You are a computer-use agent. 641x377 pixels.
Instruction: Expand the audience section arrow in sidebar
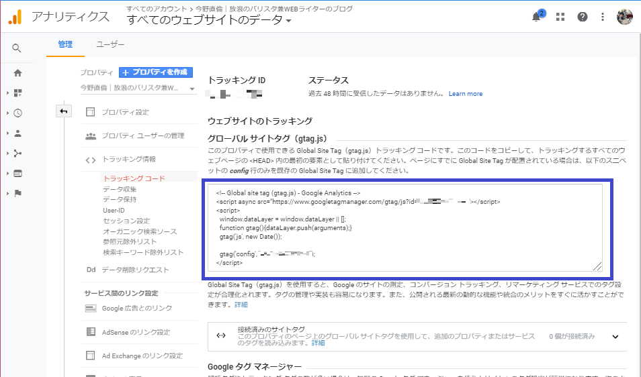pos(7,133)
